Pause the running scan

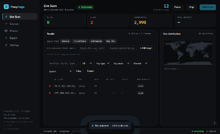(177, 7)
